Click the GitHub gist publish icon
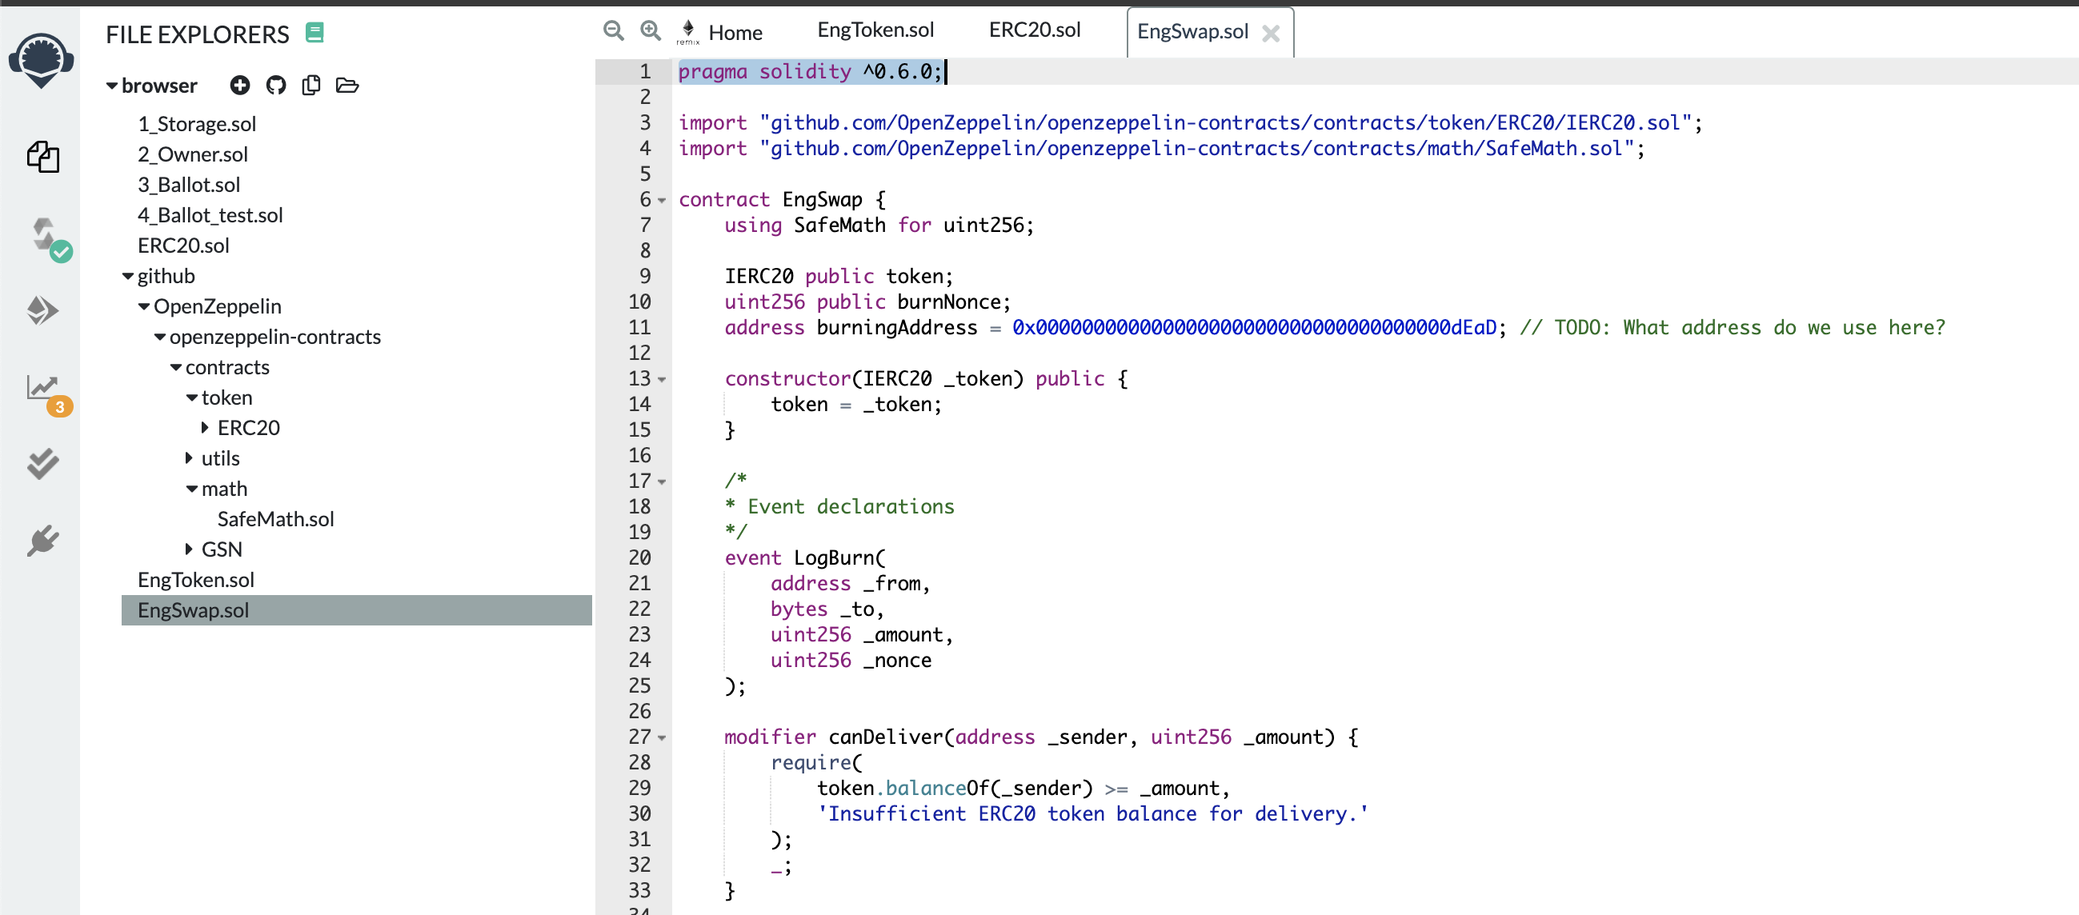This screenshot has height=915, width=2079. pos(276,86)
